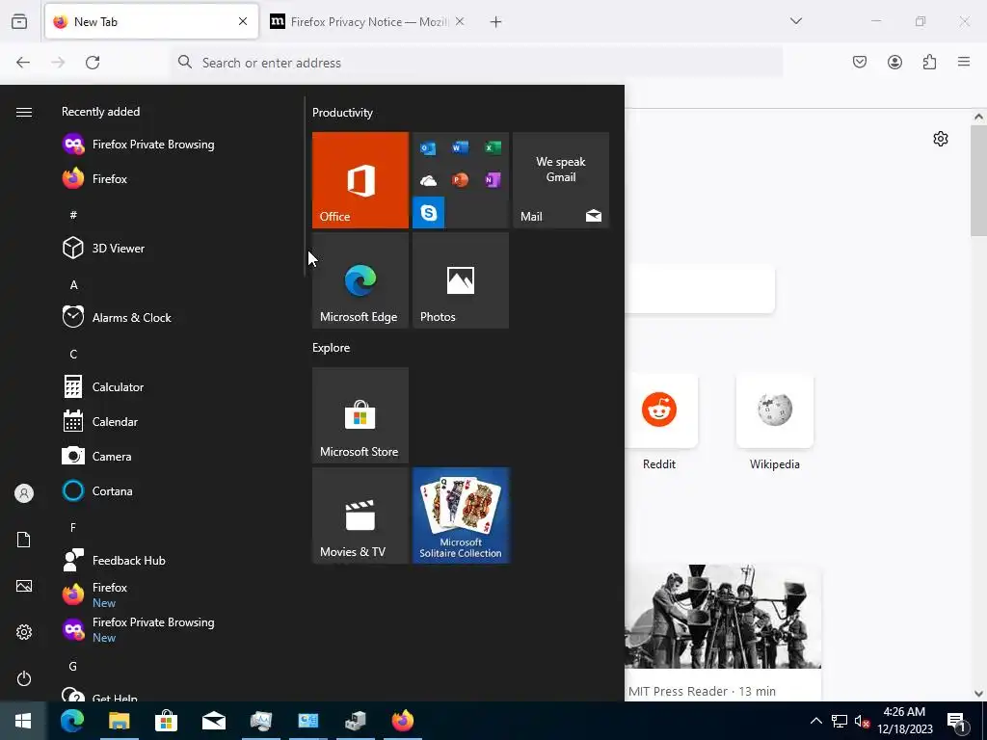The height and width of the screenshot is (740, 987).
Task: Open Pictures from Start sidebar
Action: [24, 586]
